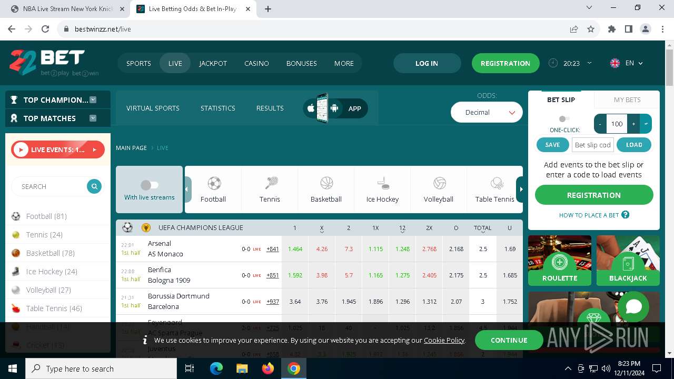The image size is (674, 379).
Task: Click the UK flag language icon
Action: (x=614, y=63)
